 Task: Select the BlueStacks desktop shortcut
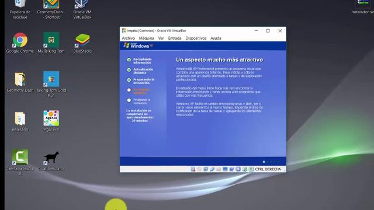82,43
